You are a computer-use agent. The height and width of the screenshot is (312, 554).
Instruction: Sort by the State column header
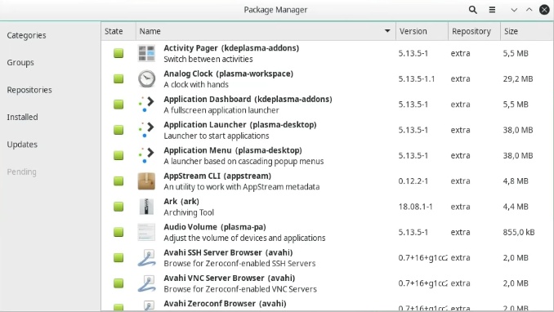click(118, 31)
